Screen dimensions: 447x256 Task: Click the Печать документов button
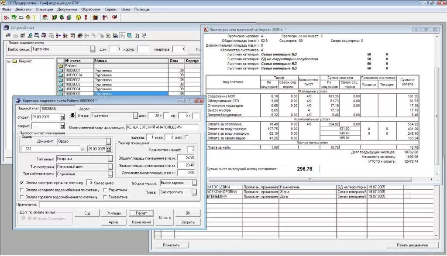click(x=412, y=245)
